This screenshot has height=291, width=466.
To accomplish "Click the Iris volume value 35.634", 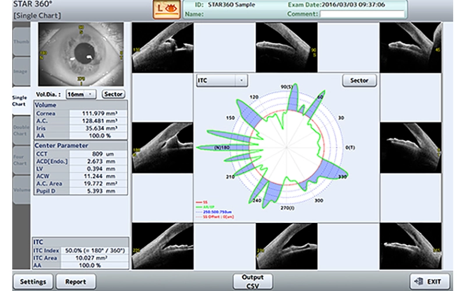I will pos(101,128).
